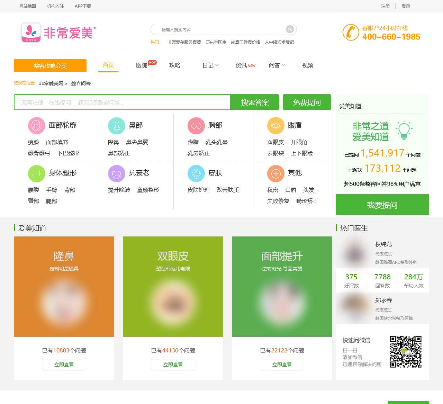Viewport: 443px width, 404px height.
Task: Click 立即查看 under 隆鼻 panel
Action: click(64, 364)
